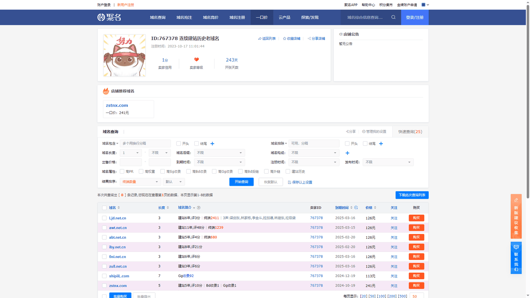Click the blue plus next to 域名排除 结尾
The width and height of the screenshot is (530, 298).
click(x=381, y=144)
